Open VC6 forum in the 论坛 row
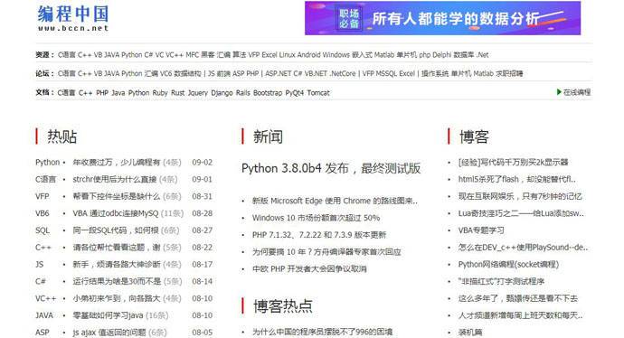This screenshot has width=624, height=338. (x=165, y=73)
